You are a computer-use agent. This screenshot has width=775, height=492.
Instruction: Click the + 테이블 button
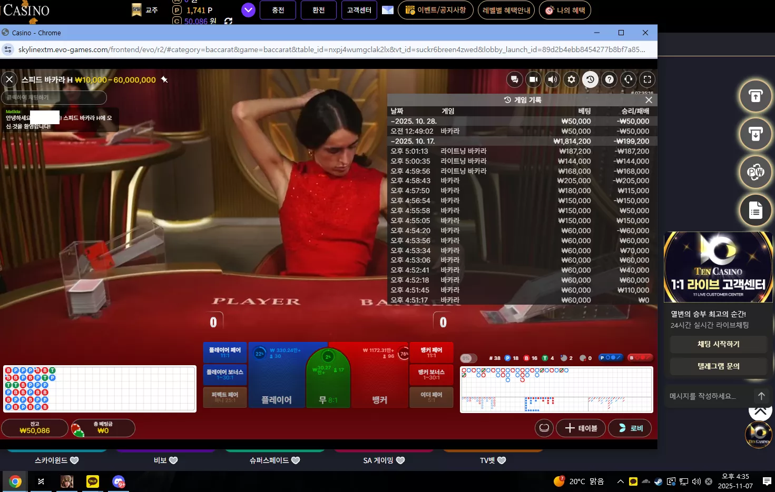pyautogui.click(x=581, y=428)
